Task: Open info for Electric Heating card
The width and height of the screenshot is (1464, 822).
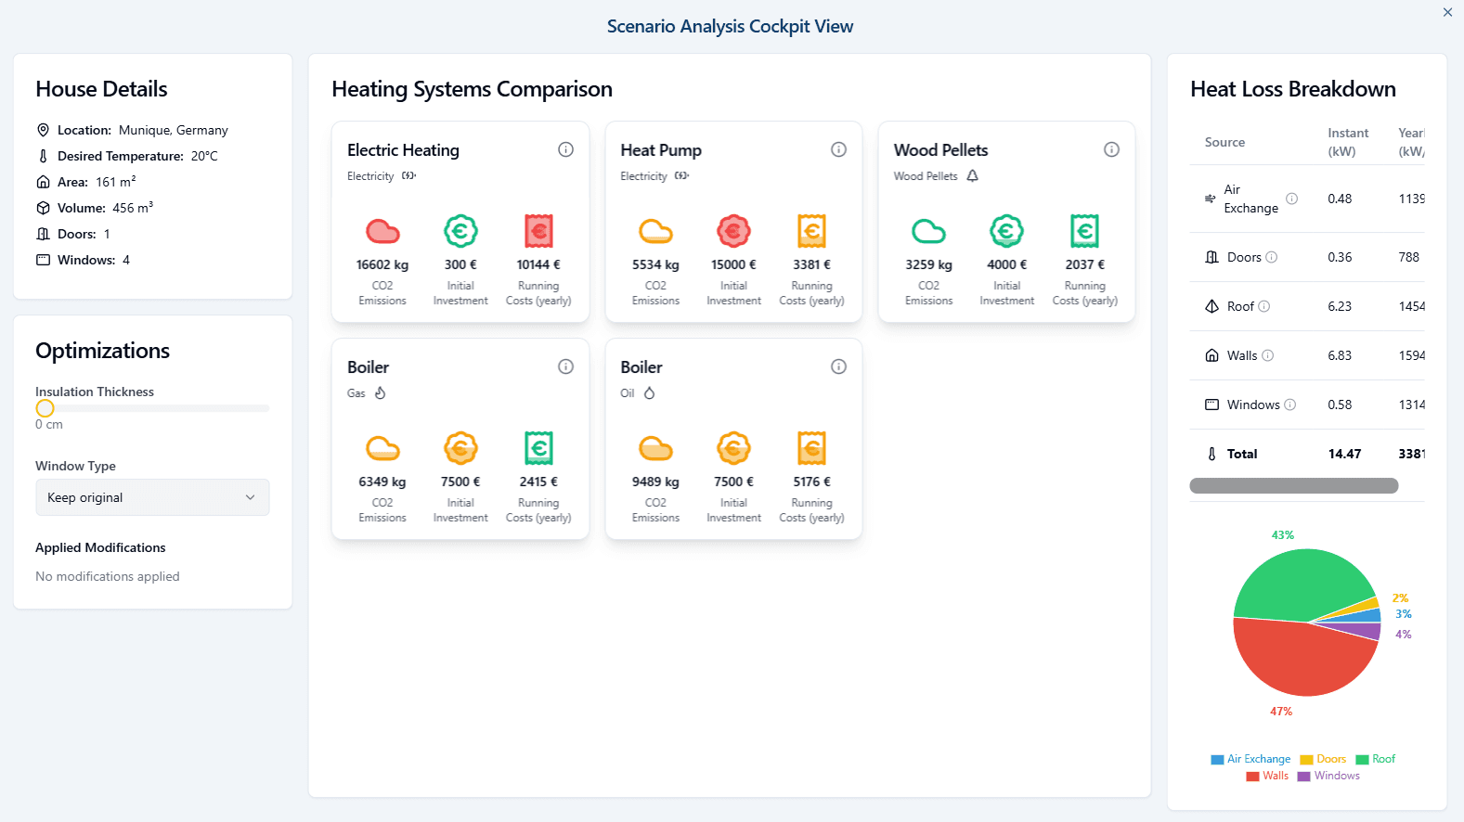Action: [565, 149]
